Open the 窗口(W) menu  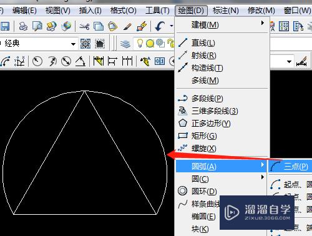coord(298,10)
